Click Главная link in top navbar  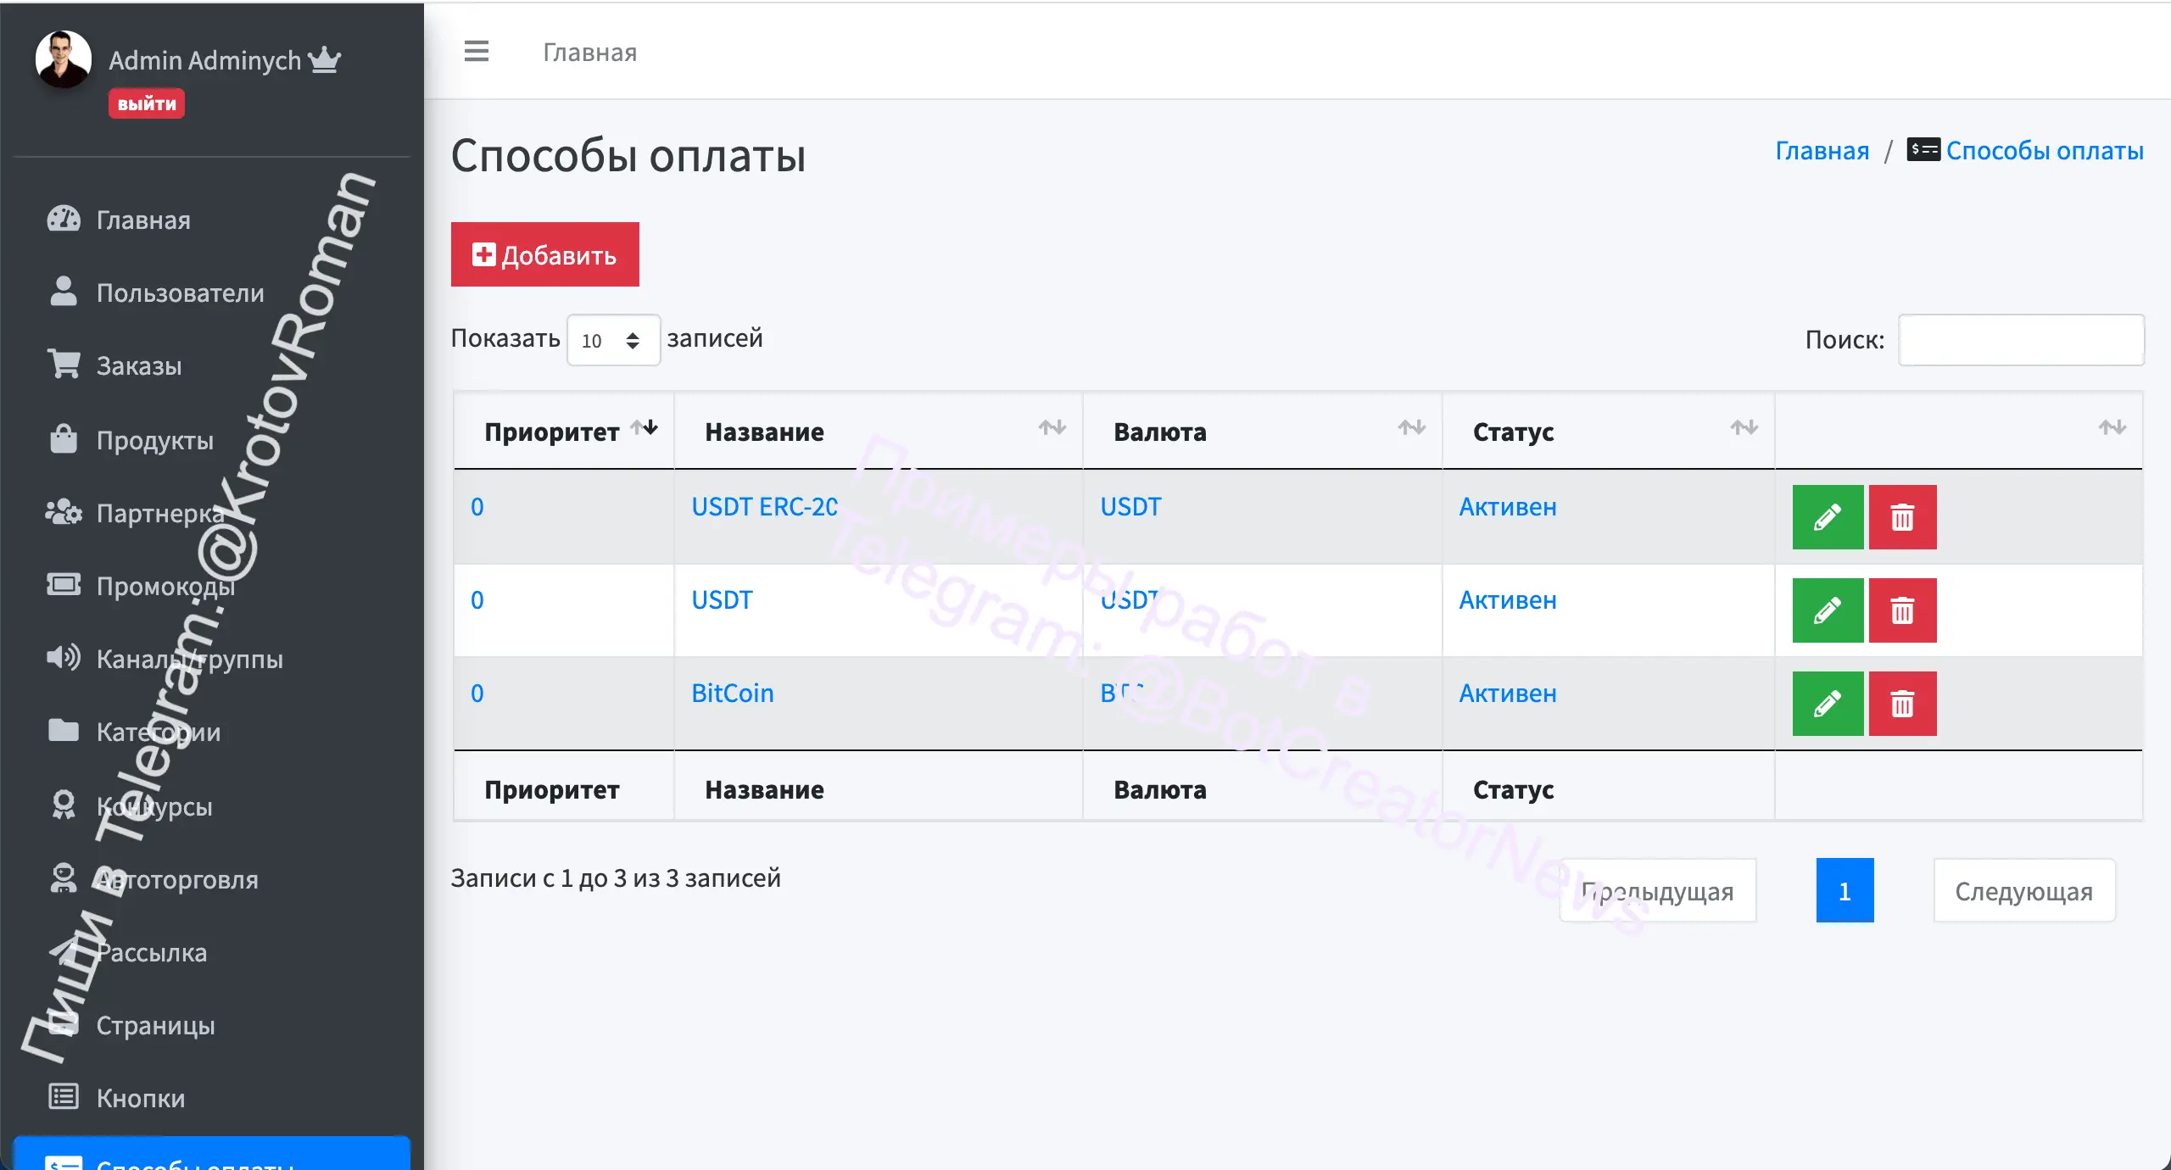pos(589,52)
